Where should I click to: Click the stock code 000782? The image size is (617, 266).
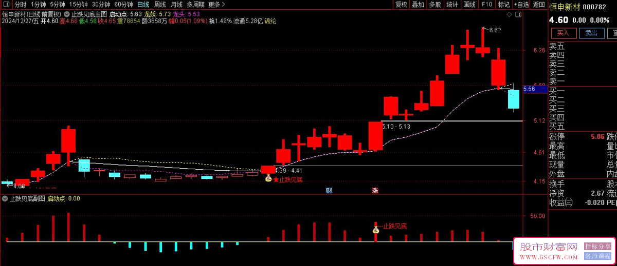(x=595, y=7)
